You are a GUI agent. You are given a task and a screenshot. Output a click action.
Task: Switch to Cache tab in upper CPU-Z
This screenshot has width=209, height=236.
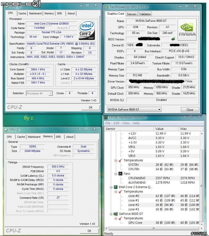22,13
